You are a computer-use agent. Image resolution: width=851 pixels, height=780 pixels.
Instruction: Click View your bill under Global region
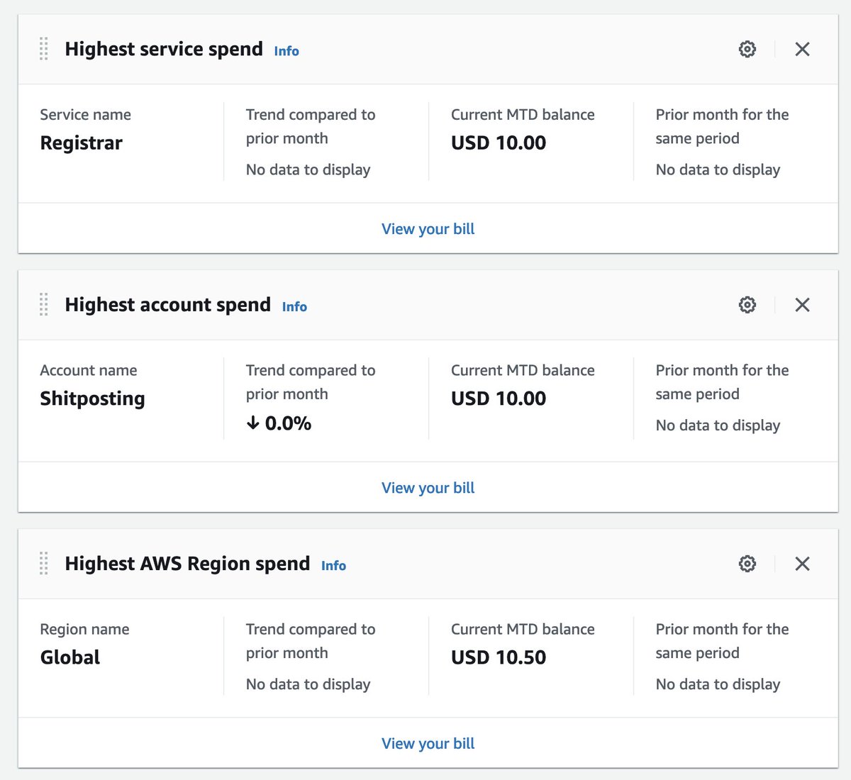428,744
